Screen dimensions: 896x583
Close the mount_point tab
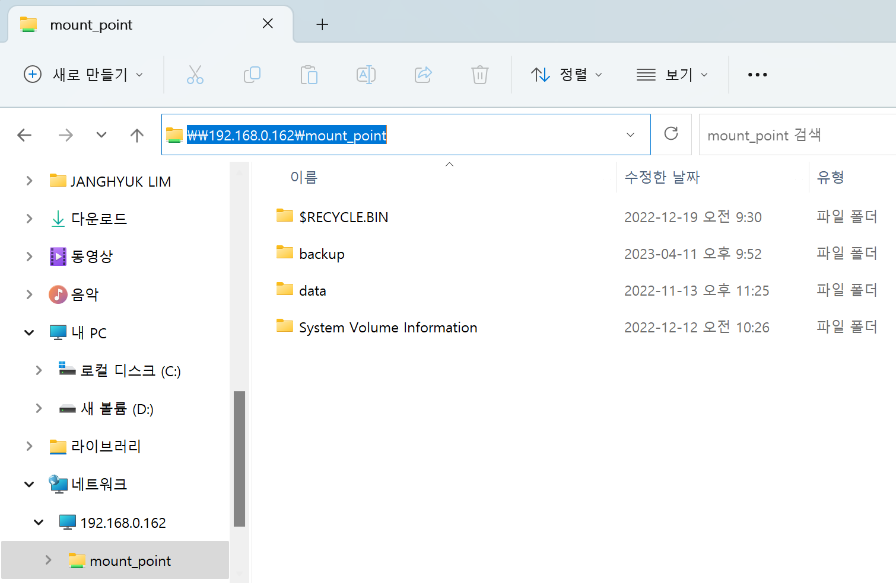tap(268, 24)
